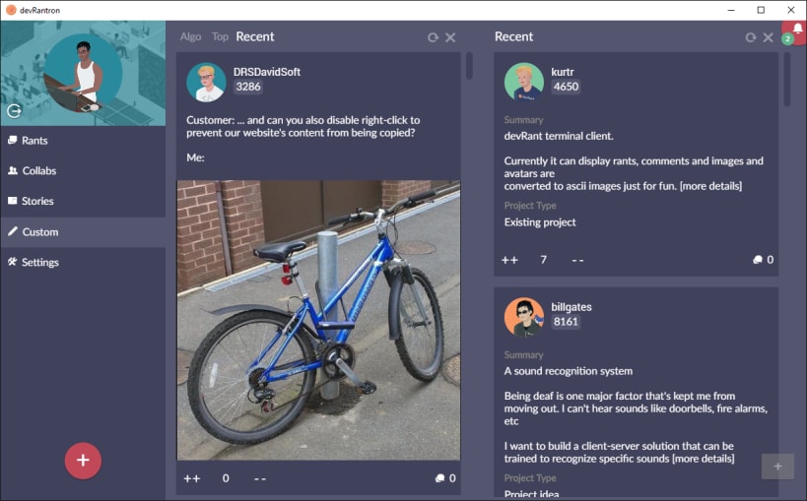Create a new rant with red plus button
Screen dimensions: 807x501
point(83,461)
